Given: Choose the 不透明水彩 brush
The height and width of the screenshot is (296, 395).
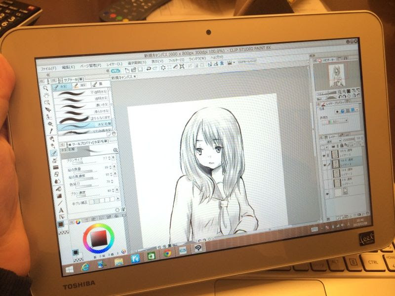Looking at the screenshot, I should pos(81,93).
